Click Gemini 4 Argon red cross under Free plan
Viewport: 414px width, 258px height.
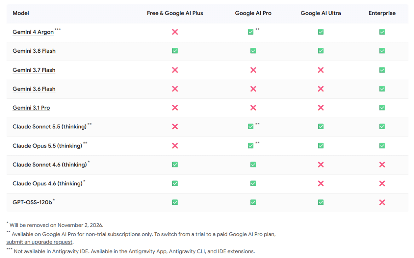175,32
